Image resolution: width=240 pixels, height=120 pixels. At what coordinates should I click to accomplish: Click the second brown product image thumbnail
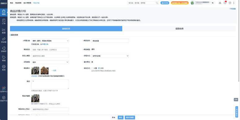tap(45, 71)
